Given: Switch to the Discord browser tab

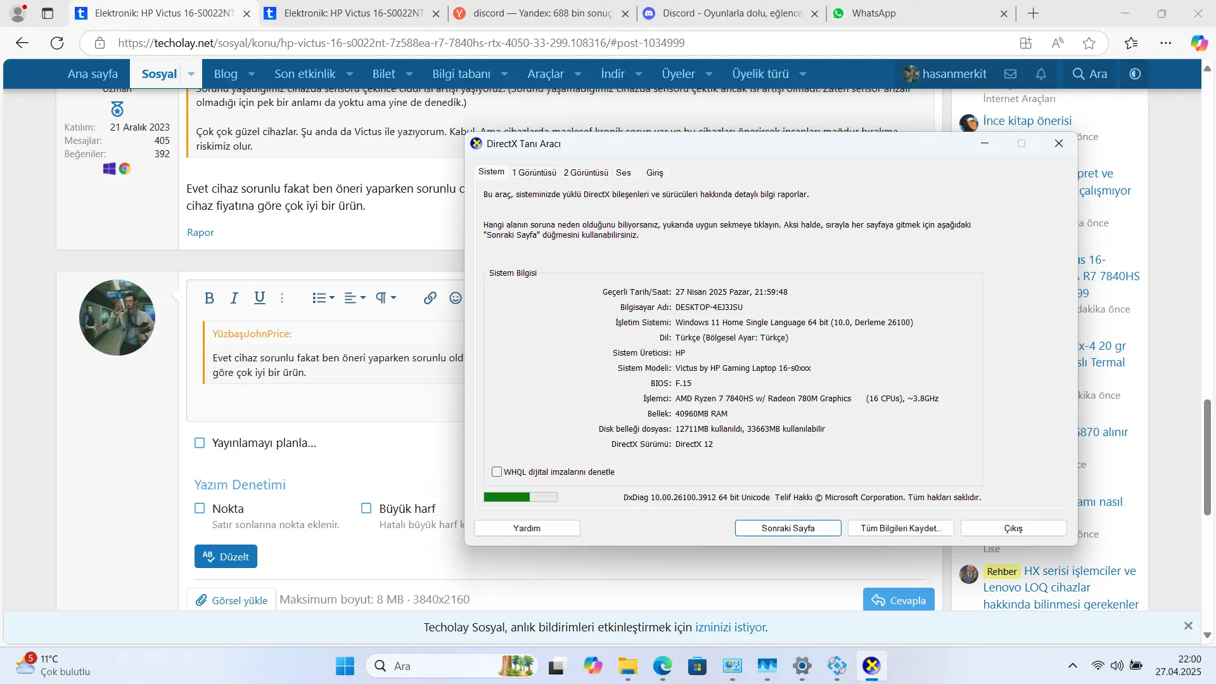Looking at the screenshot, I should (x=732, y=13).
